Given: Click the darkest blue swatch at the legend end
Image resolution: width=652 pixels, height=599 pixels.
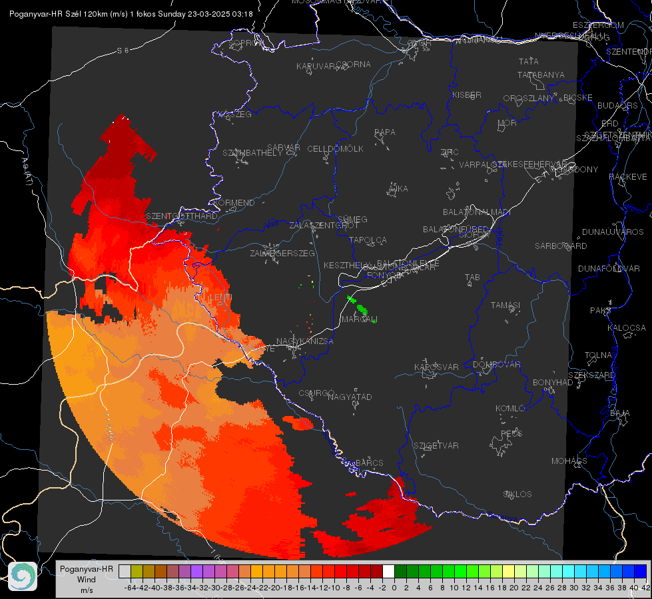Looking at the screenshot, I should [x=641, y=571].
